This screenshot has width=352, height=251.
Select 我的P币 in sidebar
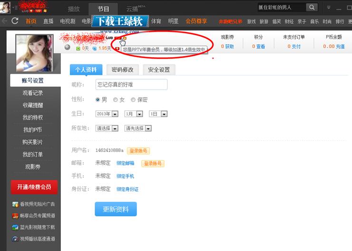click(33, 130)
